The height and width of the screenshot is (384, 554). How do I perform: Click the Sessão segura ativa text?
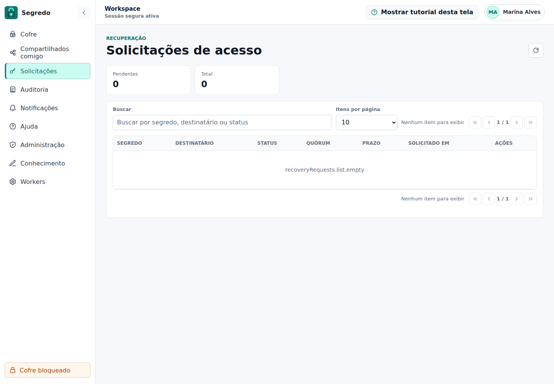[x=132, y=16]
